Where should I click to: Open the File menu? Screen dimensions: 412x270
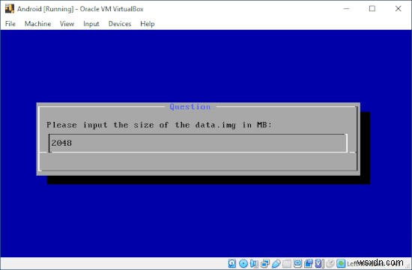pos(10,24)
